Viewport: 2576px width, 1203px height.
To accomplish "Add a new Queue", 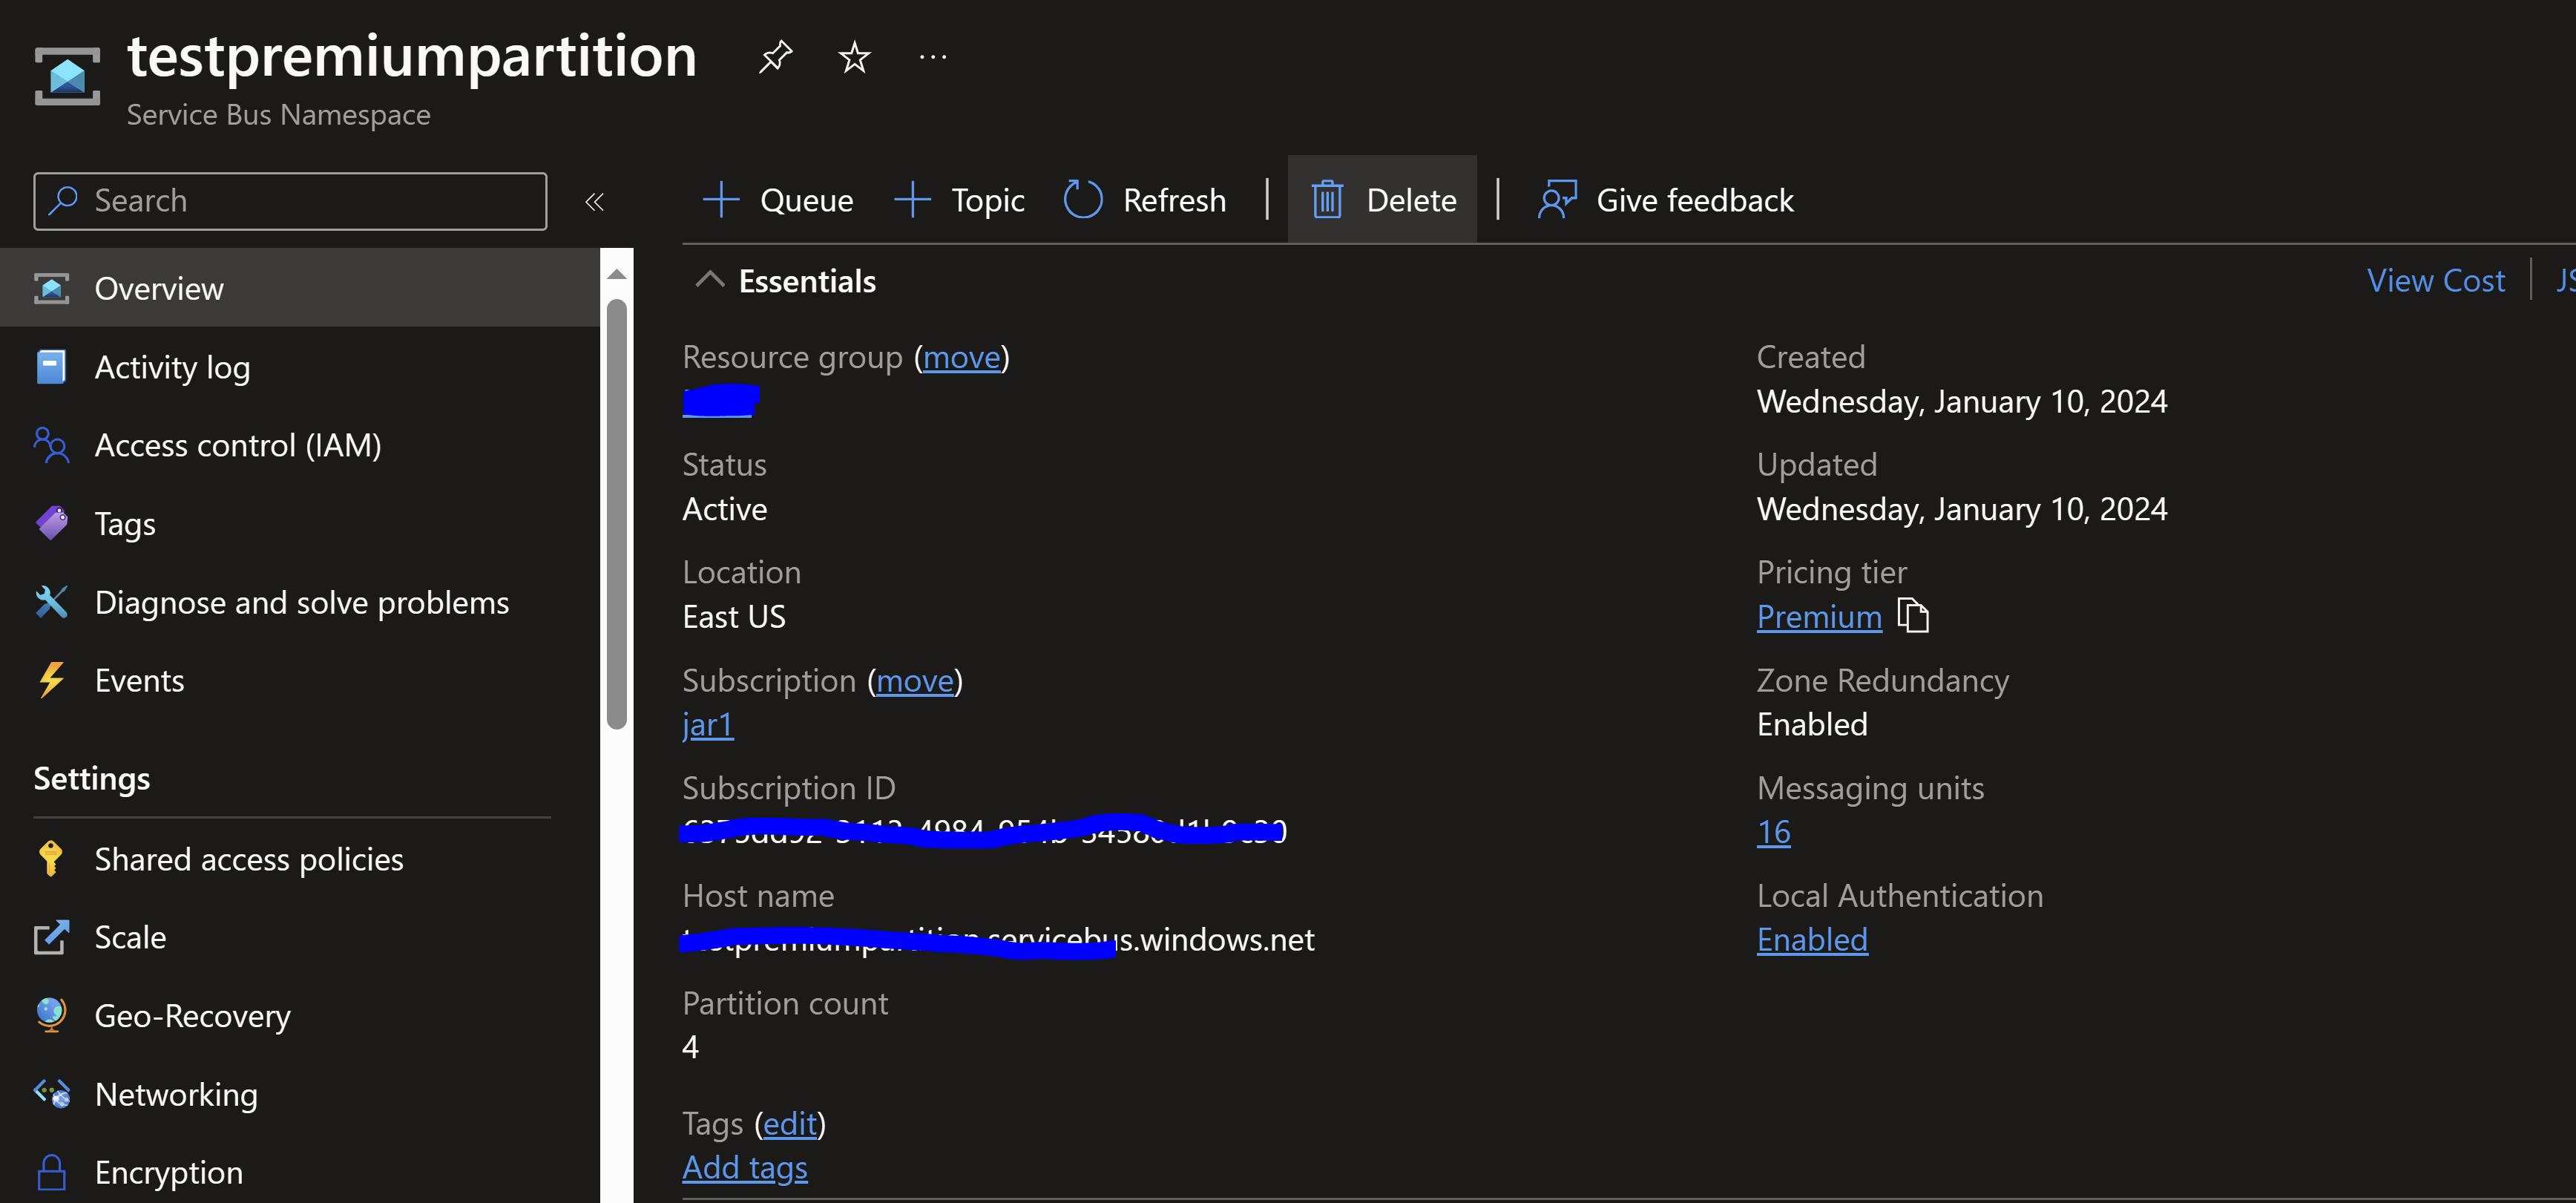I will (x=778, y=200).
